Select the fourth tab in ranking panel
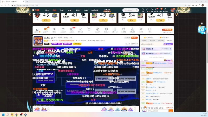 (x=169, y=41)
